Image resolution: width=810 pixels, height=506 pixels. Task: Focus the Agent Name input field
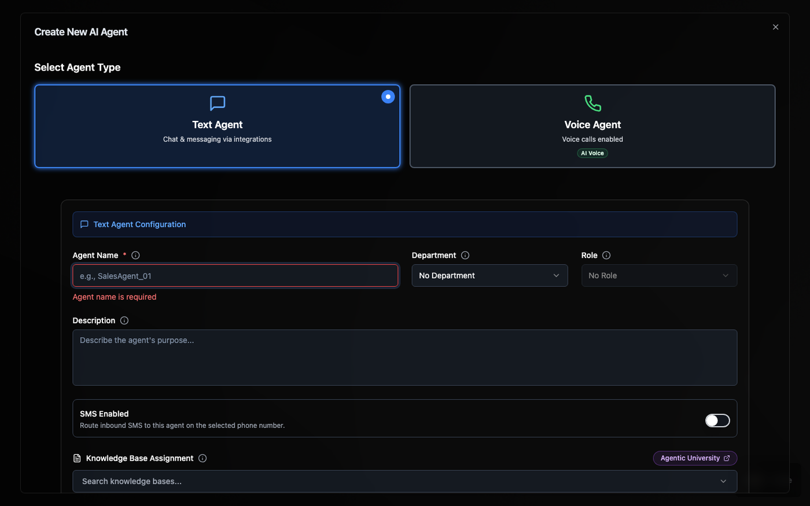[235, 276]
